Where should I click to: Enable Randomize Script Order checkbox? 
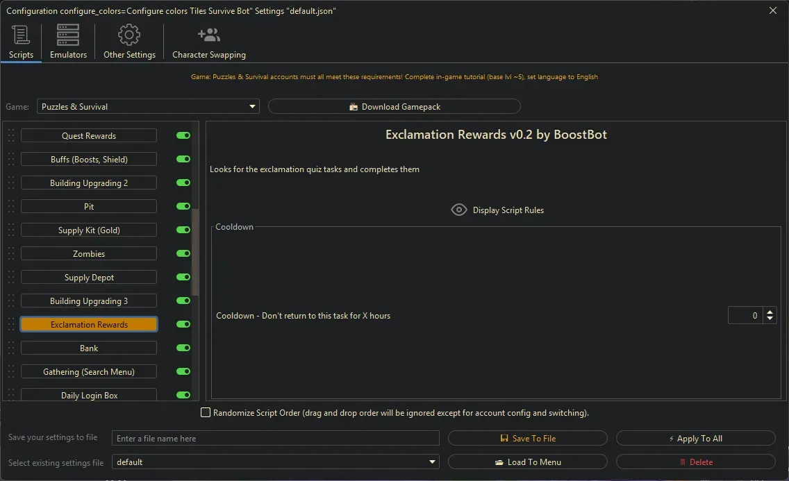(x=206, y=412)
